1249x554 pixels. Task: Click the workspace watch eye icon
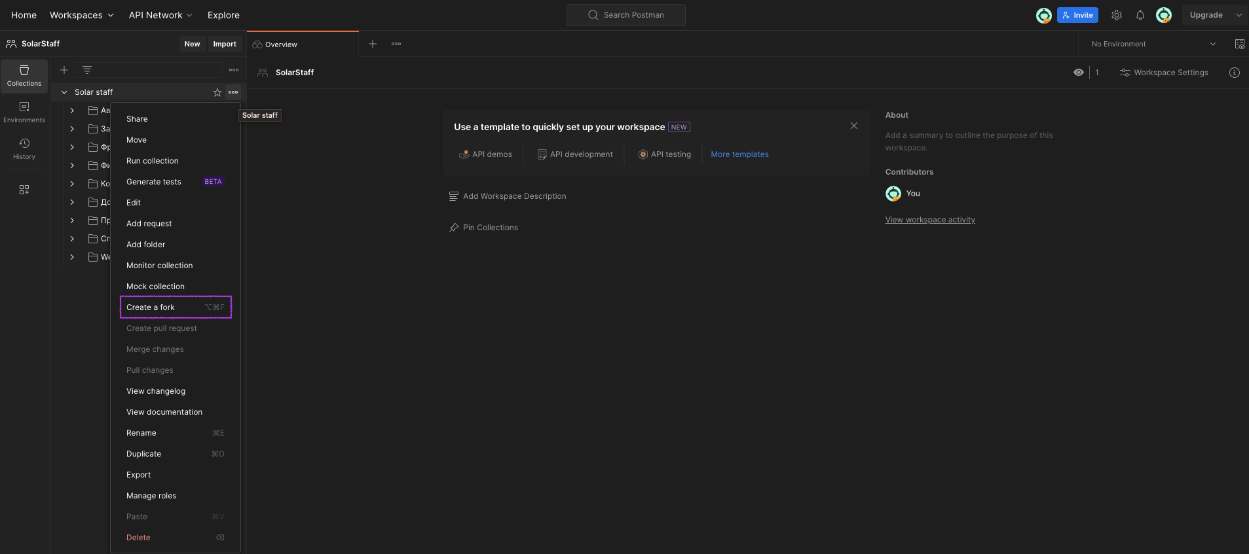pyautogui.click(x=1079, y=73)
